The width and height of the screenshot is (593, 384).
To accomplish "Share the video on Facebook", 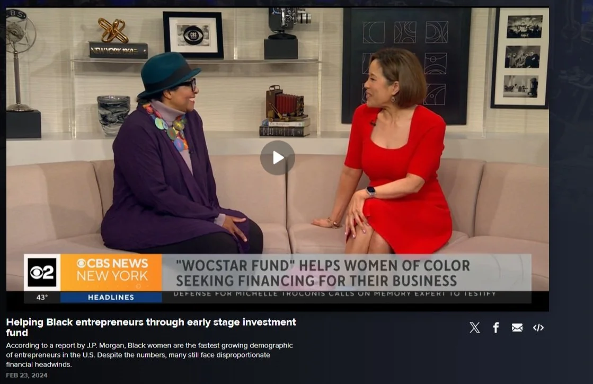I will 496,328.
